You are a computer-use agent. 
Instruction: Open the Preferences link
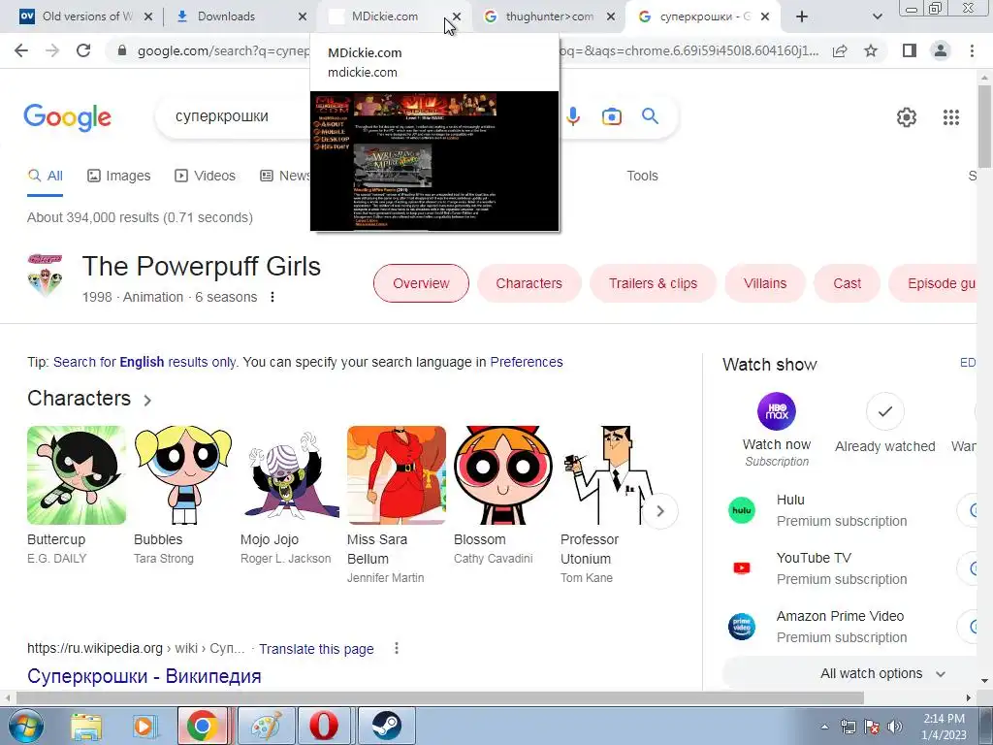point(527,362)
